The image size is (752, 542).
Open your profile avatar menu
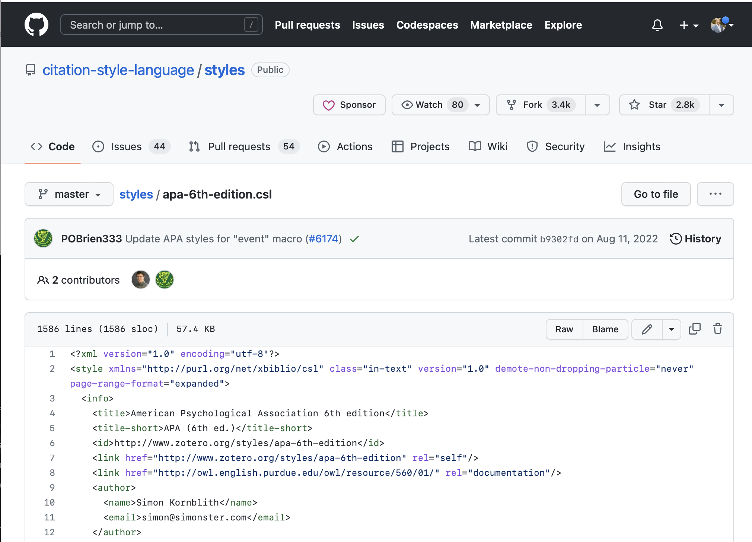[718, 25]
